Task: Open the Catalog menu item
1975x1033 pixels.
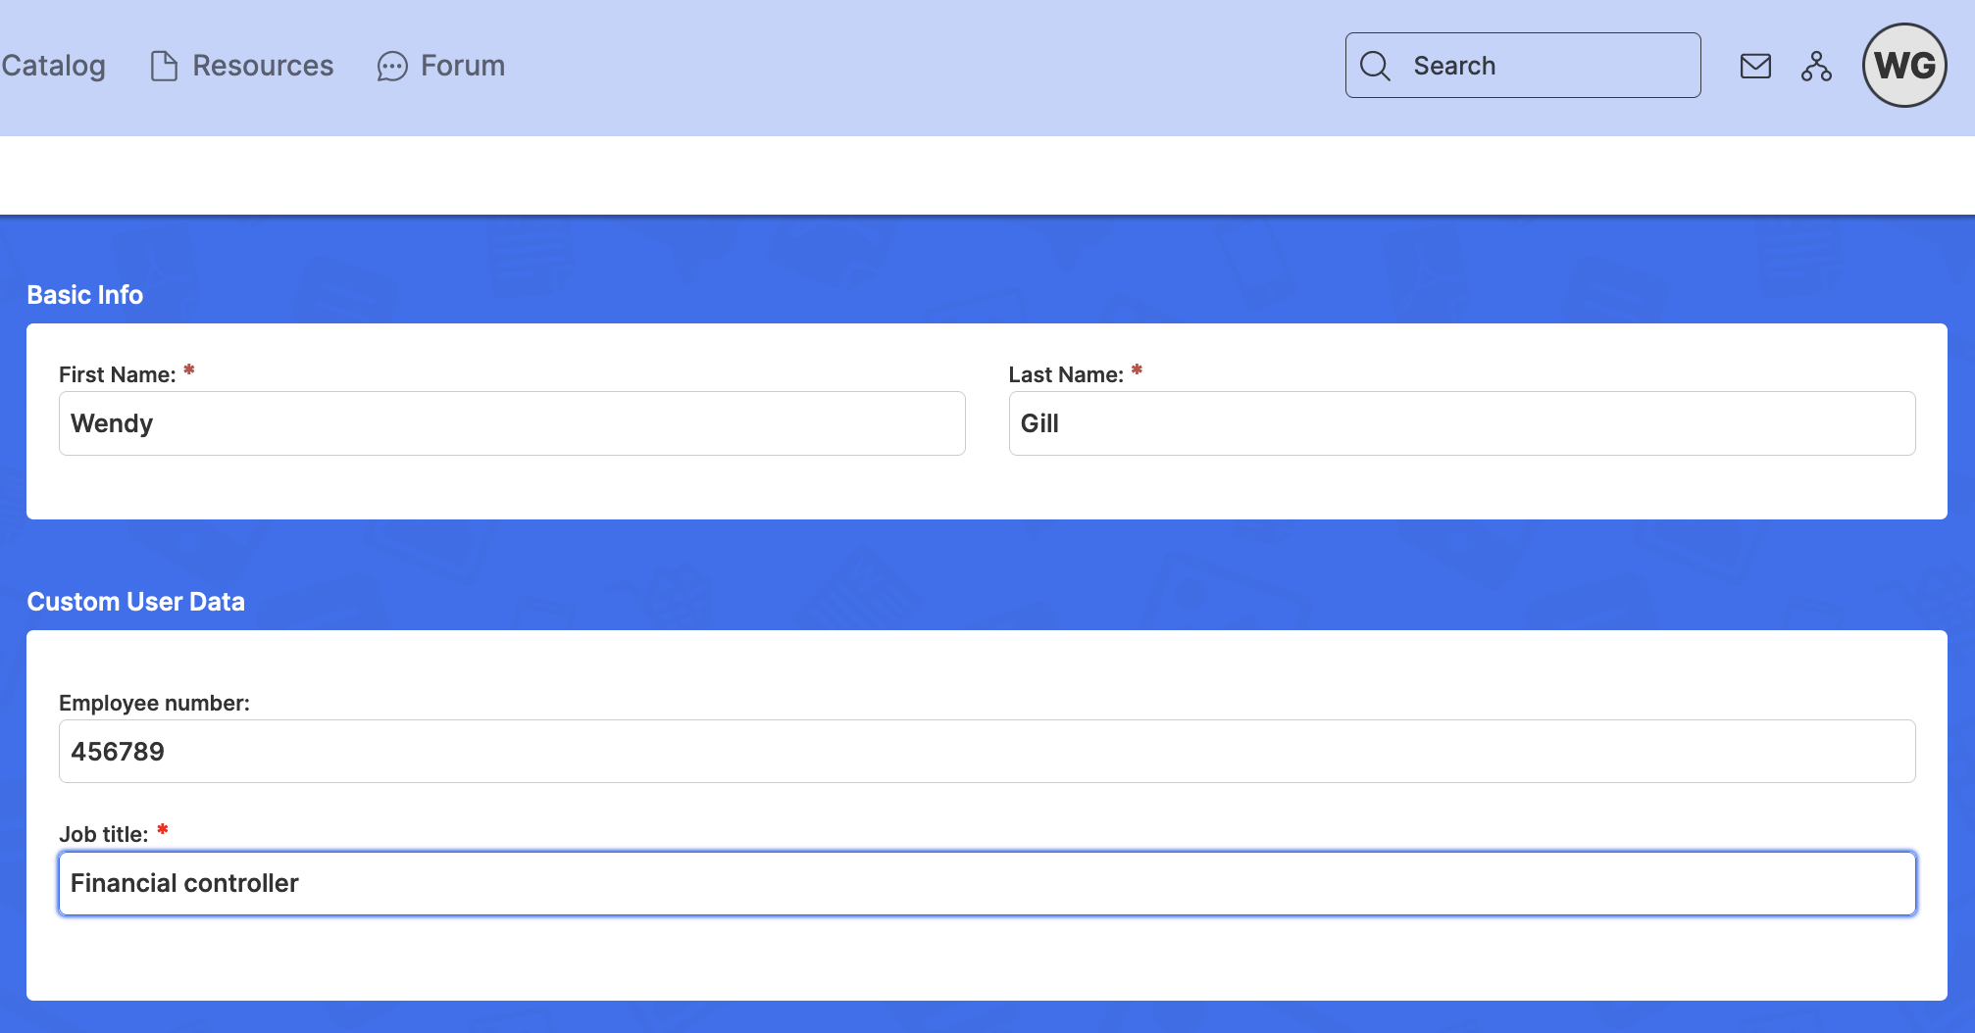Action: point(53,66)
